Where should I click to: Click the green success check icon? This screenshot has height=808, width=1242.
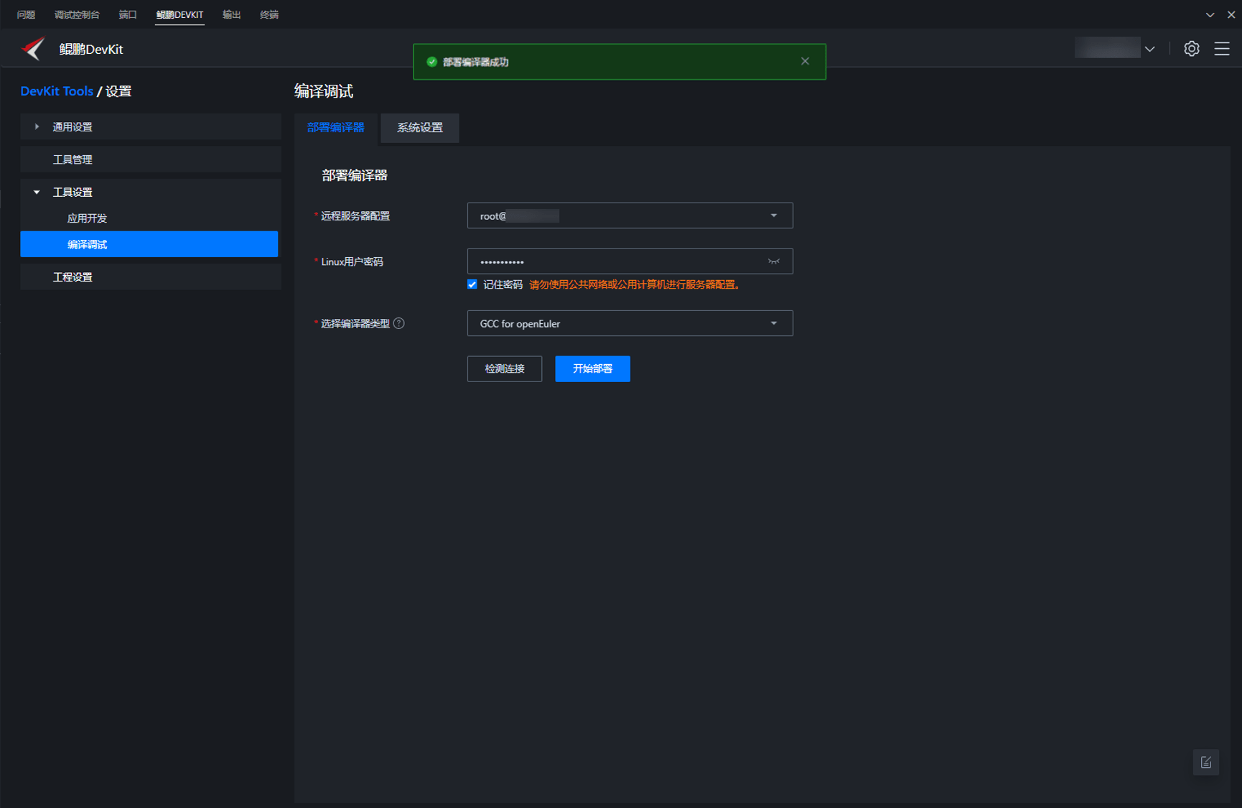pos(431,62)
